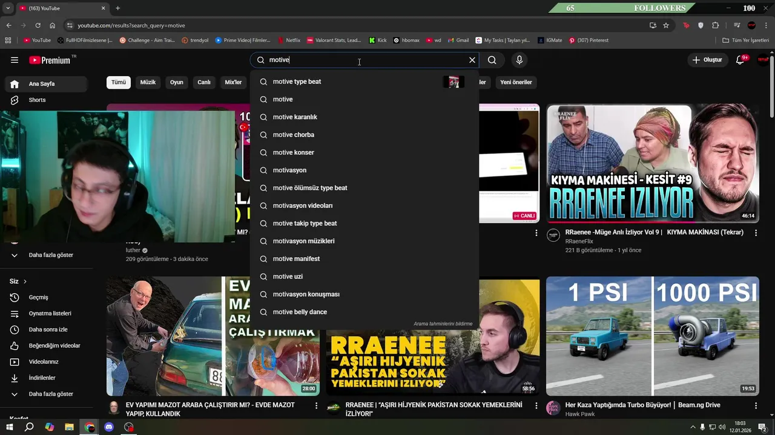Choose suggestion motive karanlık
The height and width of the screenshot is (435, 775).
point(363,117)
